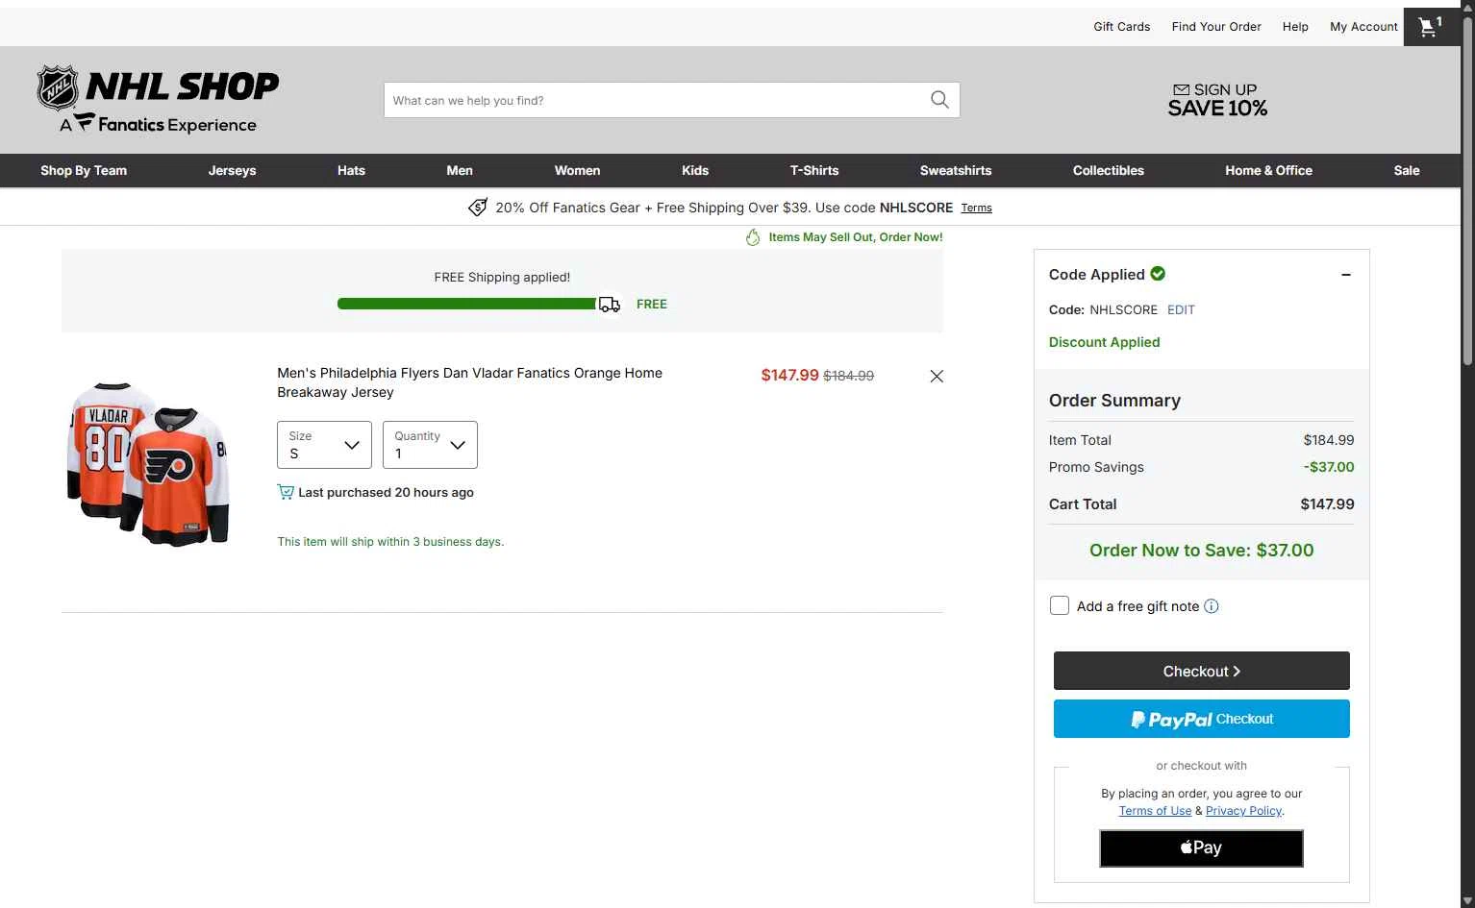Click 'Order Now to Save: $37.00' text
Screen dimensions: 1475x908
click(1201, 551)
